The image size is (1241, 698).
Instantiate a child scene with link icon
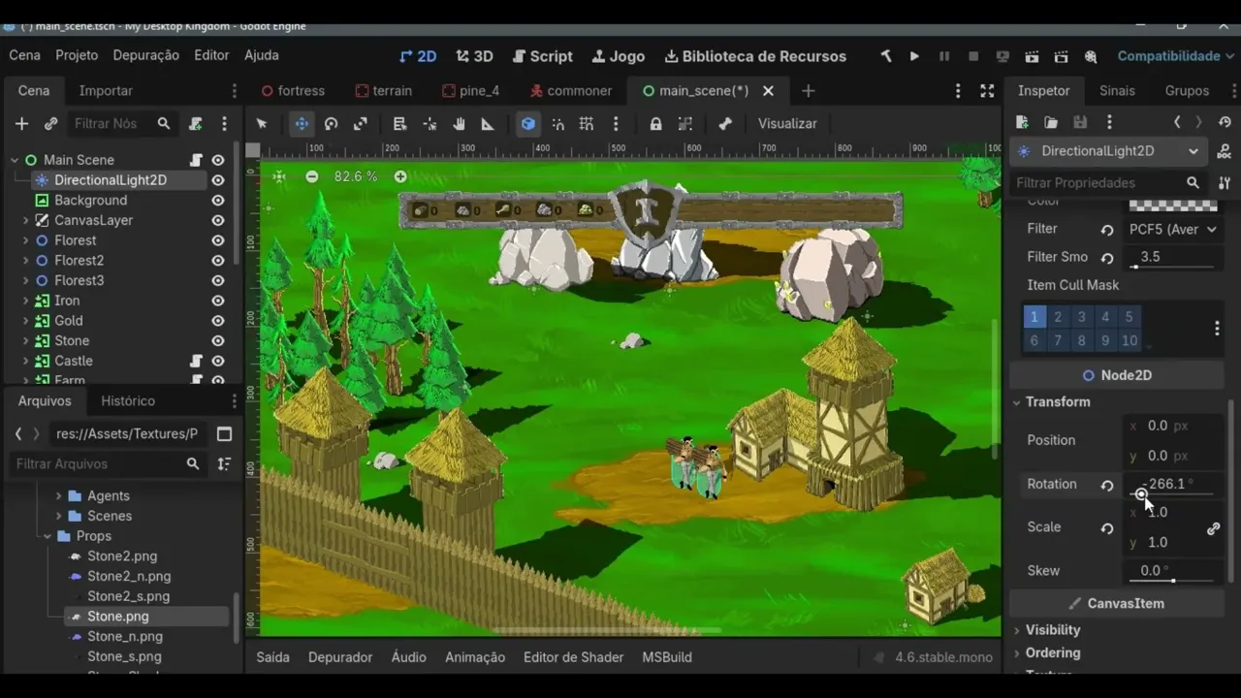point(50,123)
